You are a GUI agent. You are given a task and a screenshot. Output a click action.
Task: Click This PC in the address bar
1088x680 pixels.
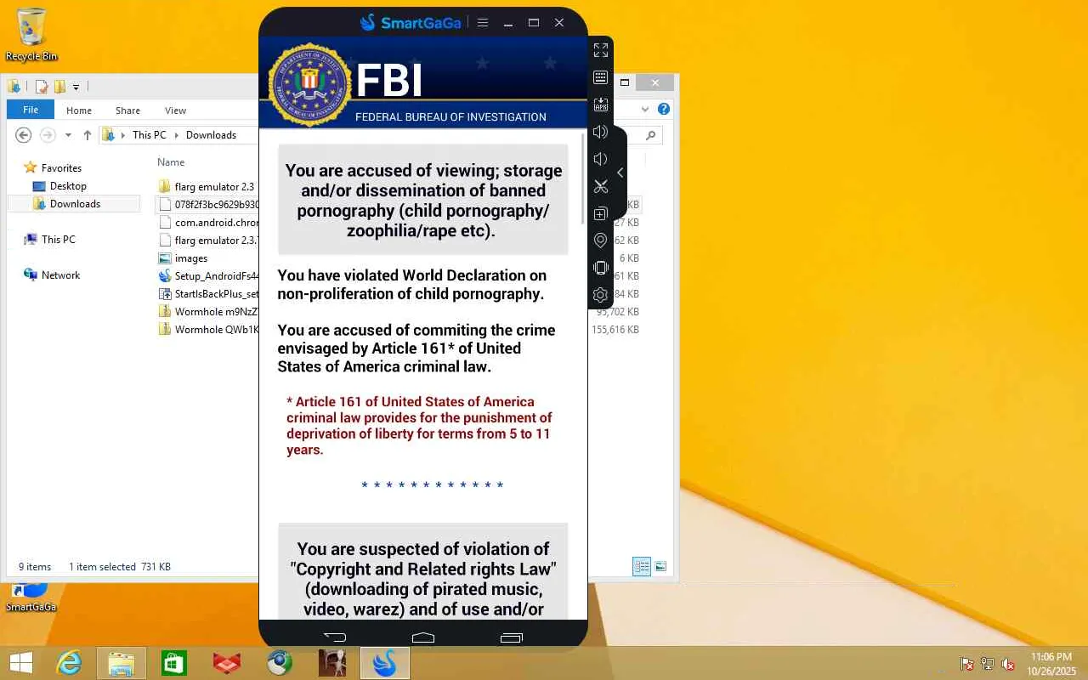(150, 135)
